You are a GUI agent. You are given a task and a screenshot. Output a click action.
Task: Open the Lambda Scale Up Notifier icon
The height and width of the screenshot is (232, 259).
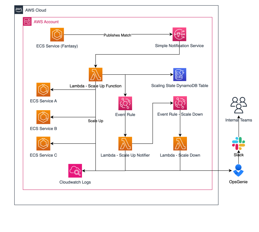[125, 143]
